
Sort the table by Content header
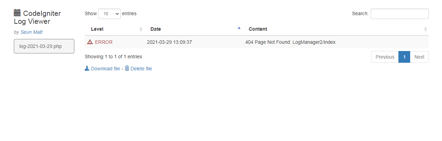tap(258, 29)
